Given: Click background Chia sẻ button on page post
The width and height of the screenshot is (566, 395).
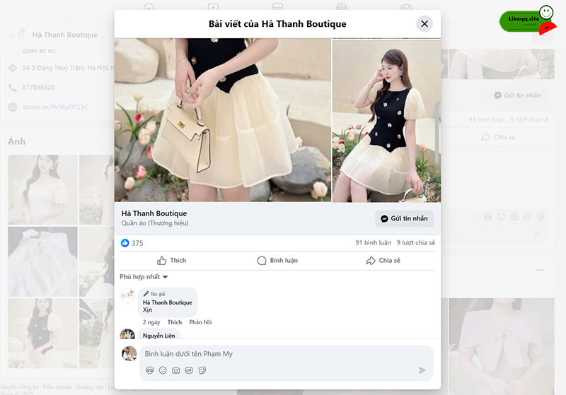Looking at the screenshot, I should pyautogui.click(x=498, y=137).
